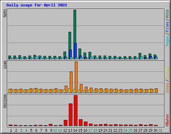Click the green day 3 axis label
The image size is (171, 134).
(21, 130)
